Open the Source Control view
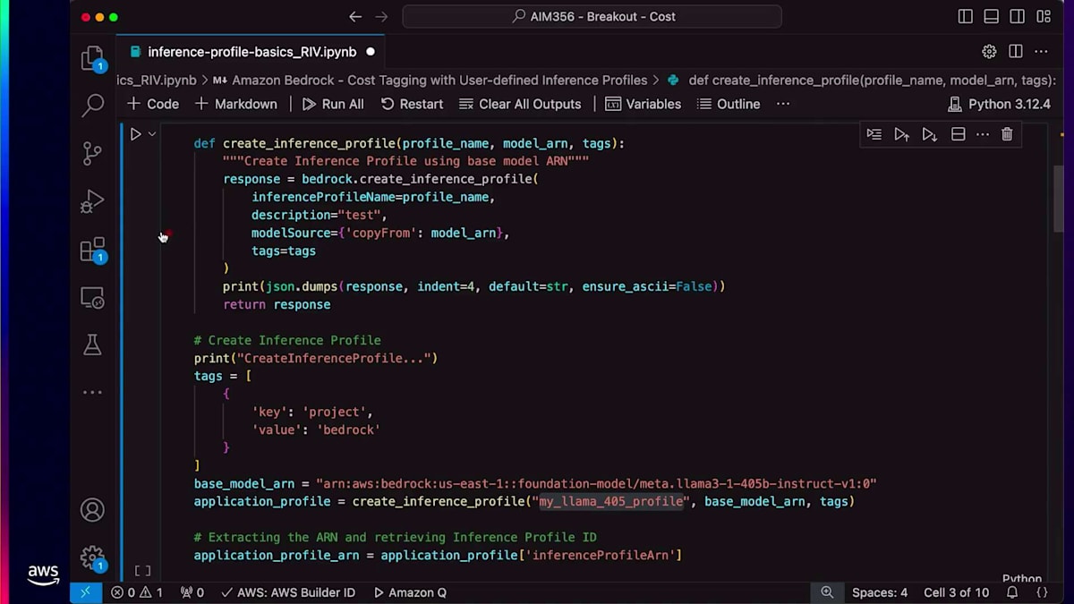 pos(93,154)
